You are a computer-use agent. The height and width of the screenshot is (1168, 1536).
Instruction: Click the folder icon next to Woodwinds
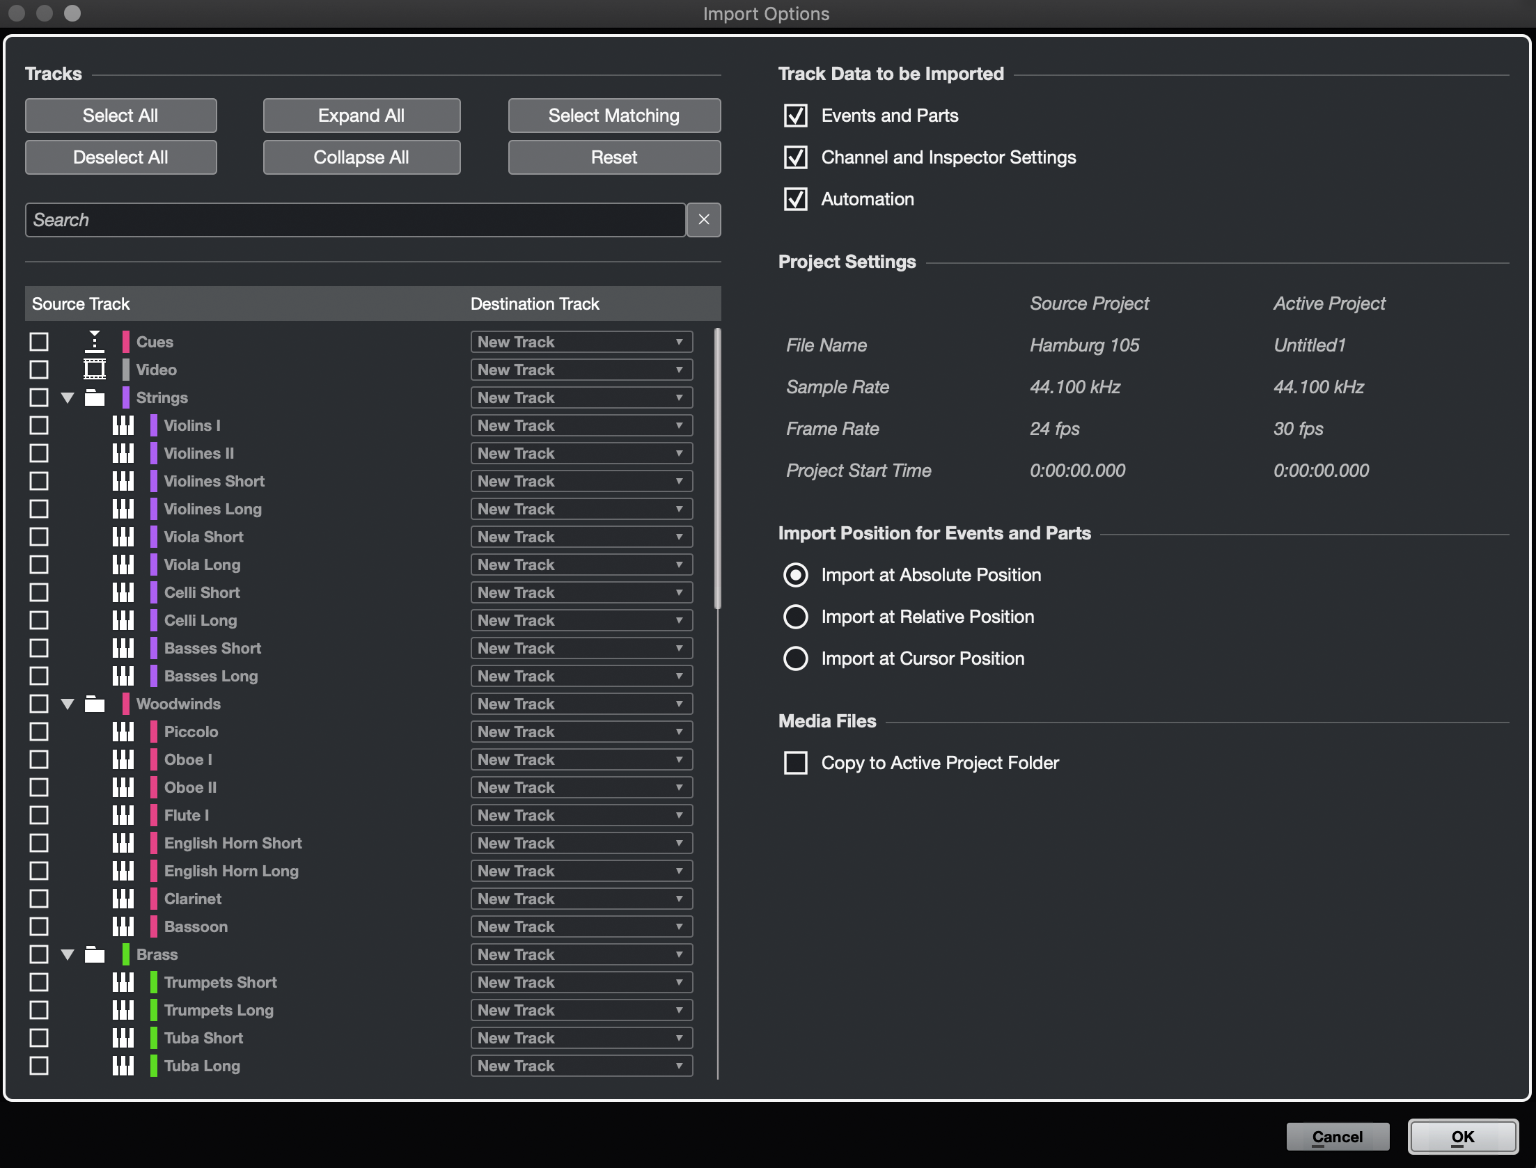point(94,704)
